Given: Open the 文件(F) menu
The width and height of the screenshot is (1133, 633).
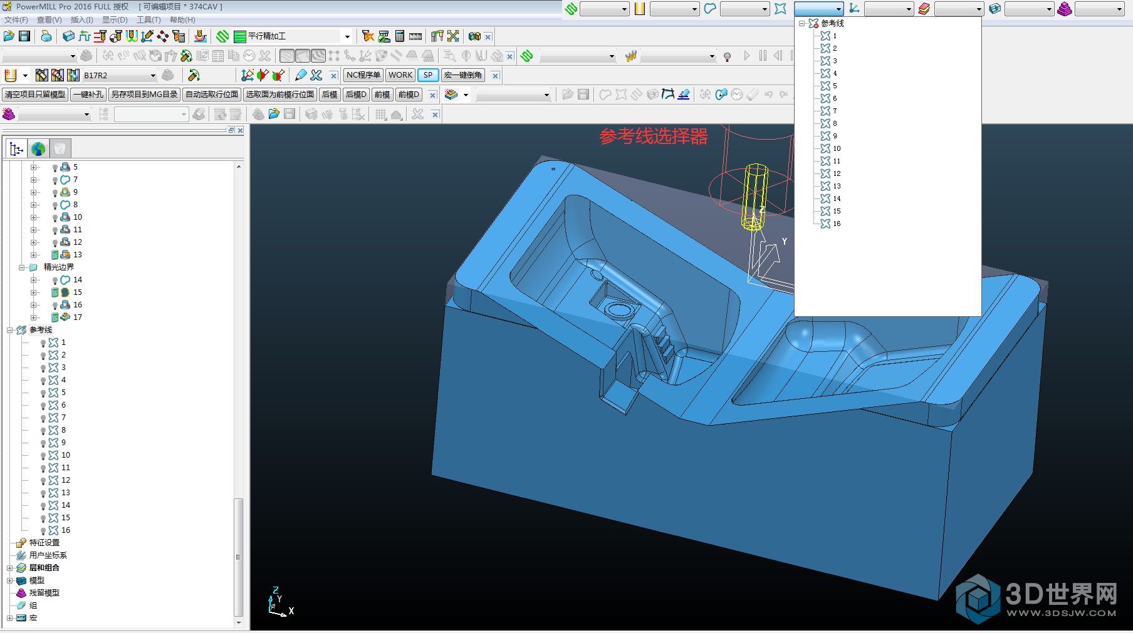Looking at the screenshot, I should [16, 20].
